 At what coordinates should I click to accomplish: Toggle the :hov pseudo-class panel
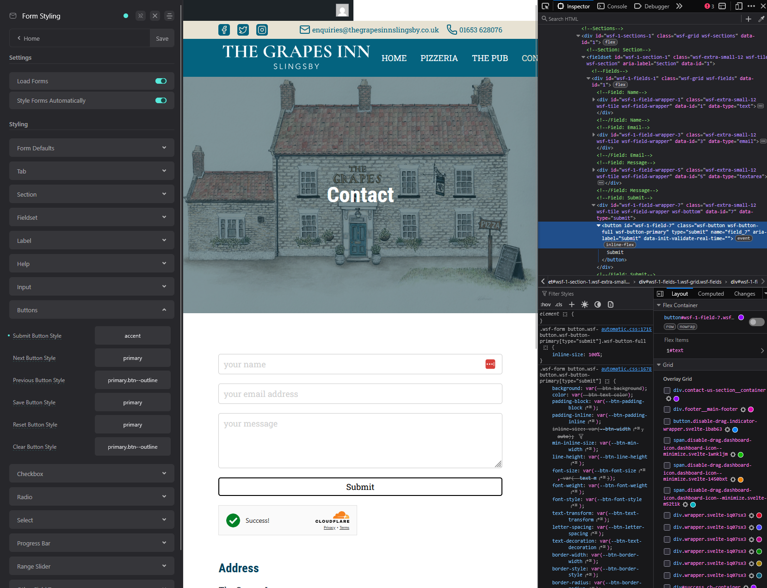pyautogui.click(x=546, y=304)
